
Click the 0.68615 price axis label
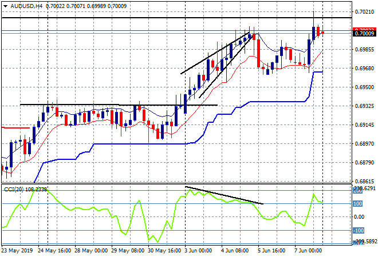point(364,182)
